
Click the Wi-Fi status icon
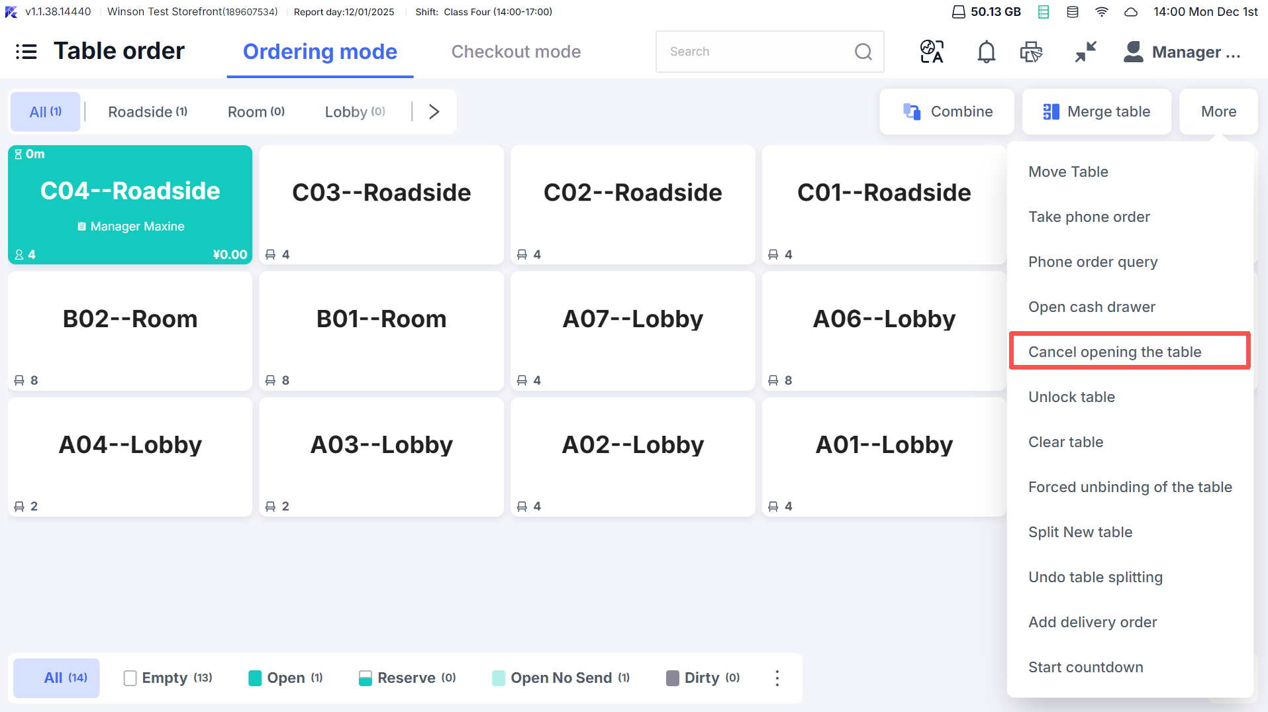coord(1101,12)
